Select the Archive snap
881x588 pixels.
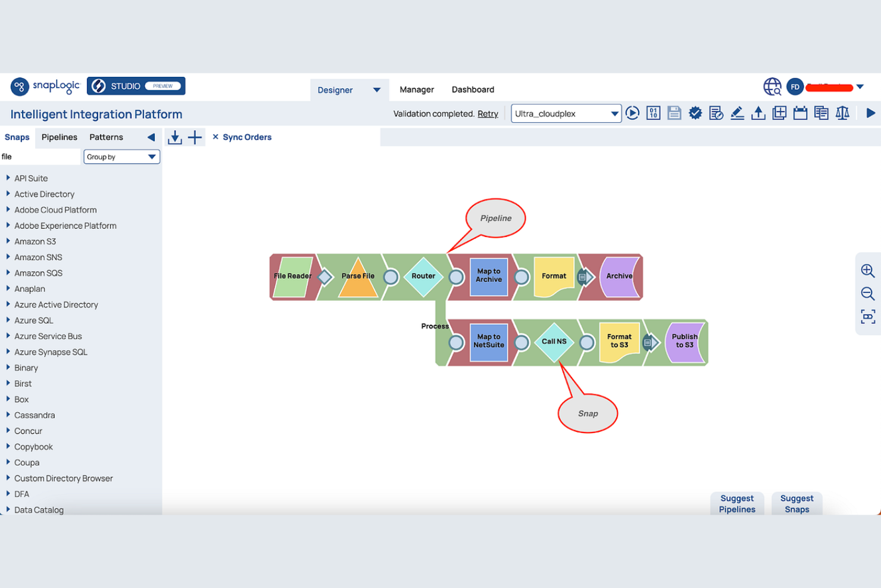tap(620, 276)
